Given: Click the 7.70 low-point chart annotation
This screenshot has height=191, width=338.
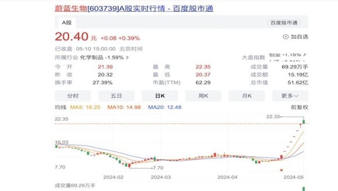Looking at the screenshot, I should (158, 168).
